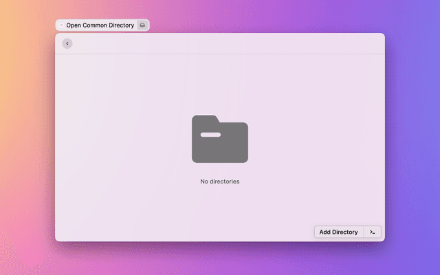Screen dimensions: 440x275
Task: Click empty space left of the Add Directory button
Action: (x=206, y=232)
